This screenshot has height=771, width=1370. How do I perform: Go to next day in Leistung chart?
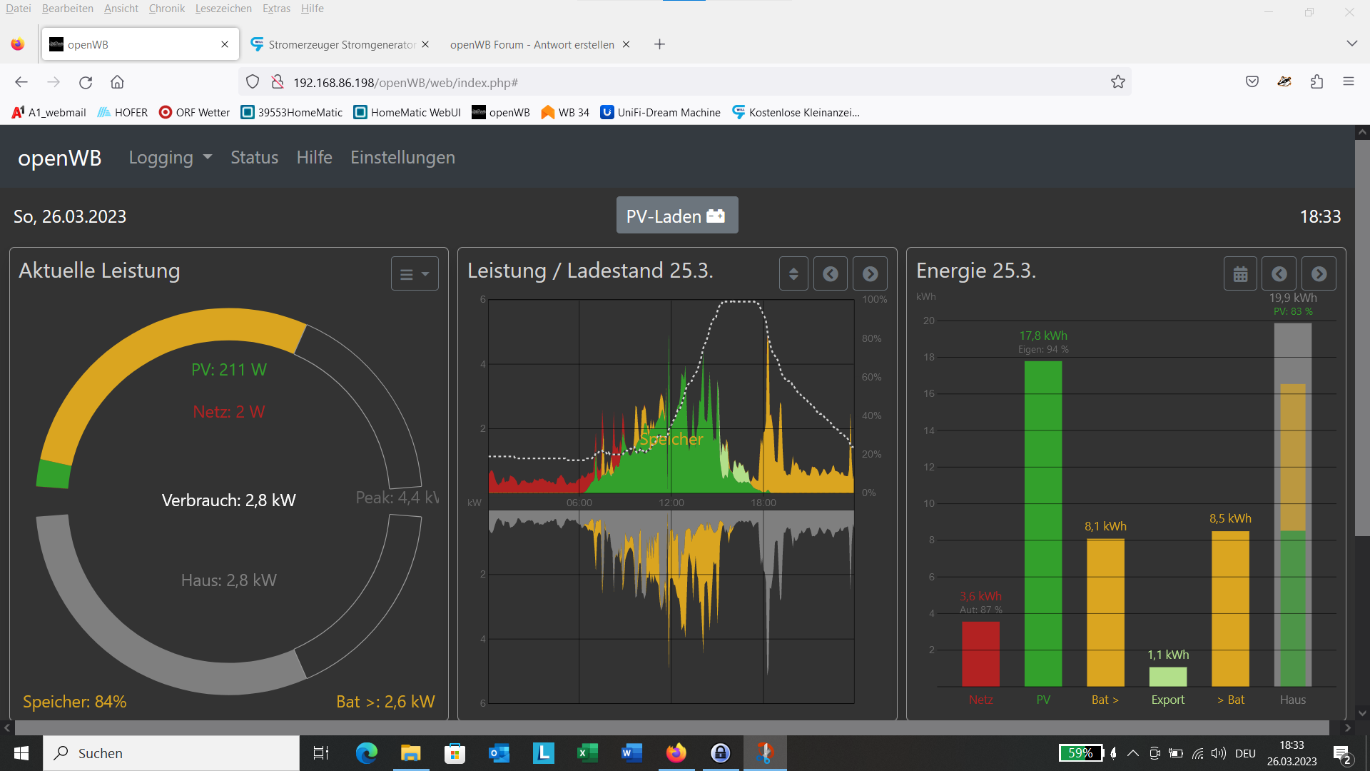coord(870,274)
